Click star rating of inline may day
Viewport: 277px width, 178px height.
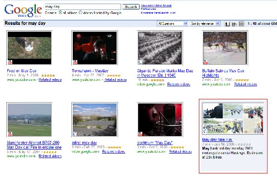click(x=114, y=147)
